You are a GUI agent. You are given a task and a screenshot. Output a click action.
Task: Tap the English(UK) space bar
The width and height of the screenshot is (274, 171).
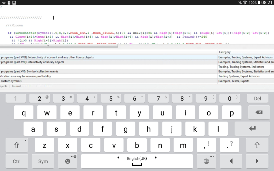(137, 161)
